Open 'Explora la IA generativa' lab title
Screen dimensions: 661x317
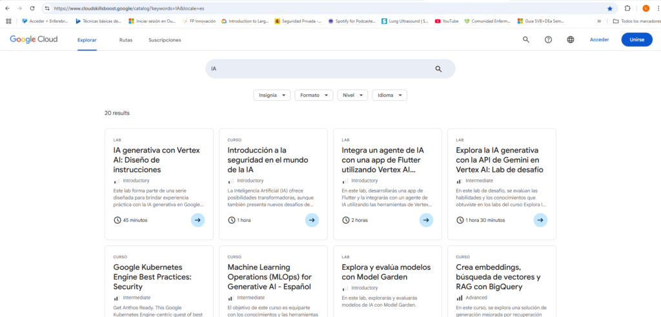point(500,160)
